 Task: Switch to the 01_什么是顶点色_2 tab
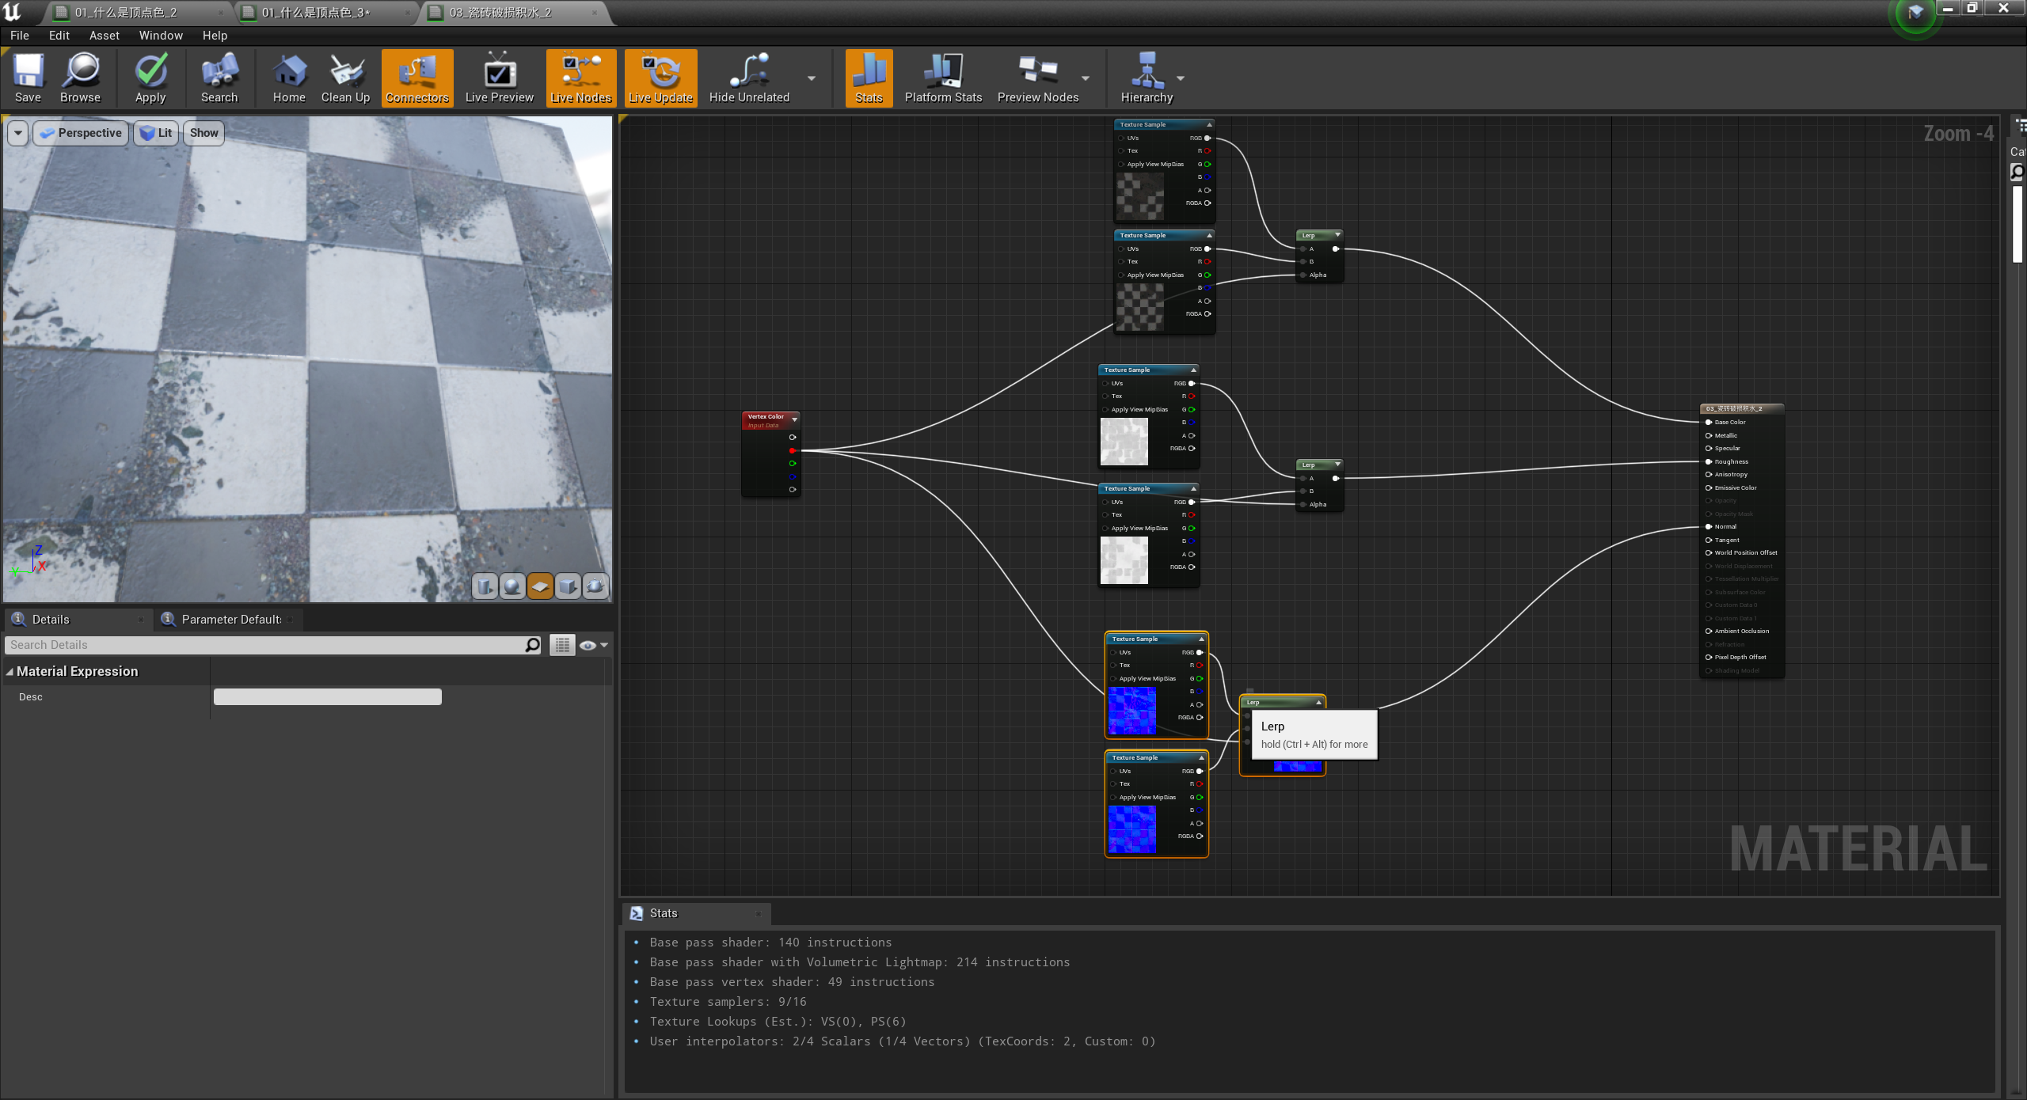pyautogui.click(x=127, y=12)
